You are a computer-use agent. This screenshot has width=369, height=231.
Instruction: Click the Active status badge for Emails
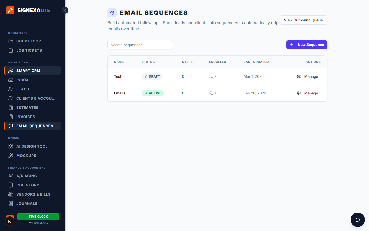click(153, 93)
